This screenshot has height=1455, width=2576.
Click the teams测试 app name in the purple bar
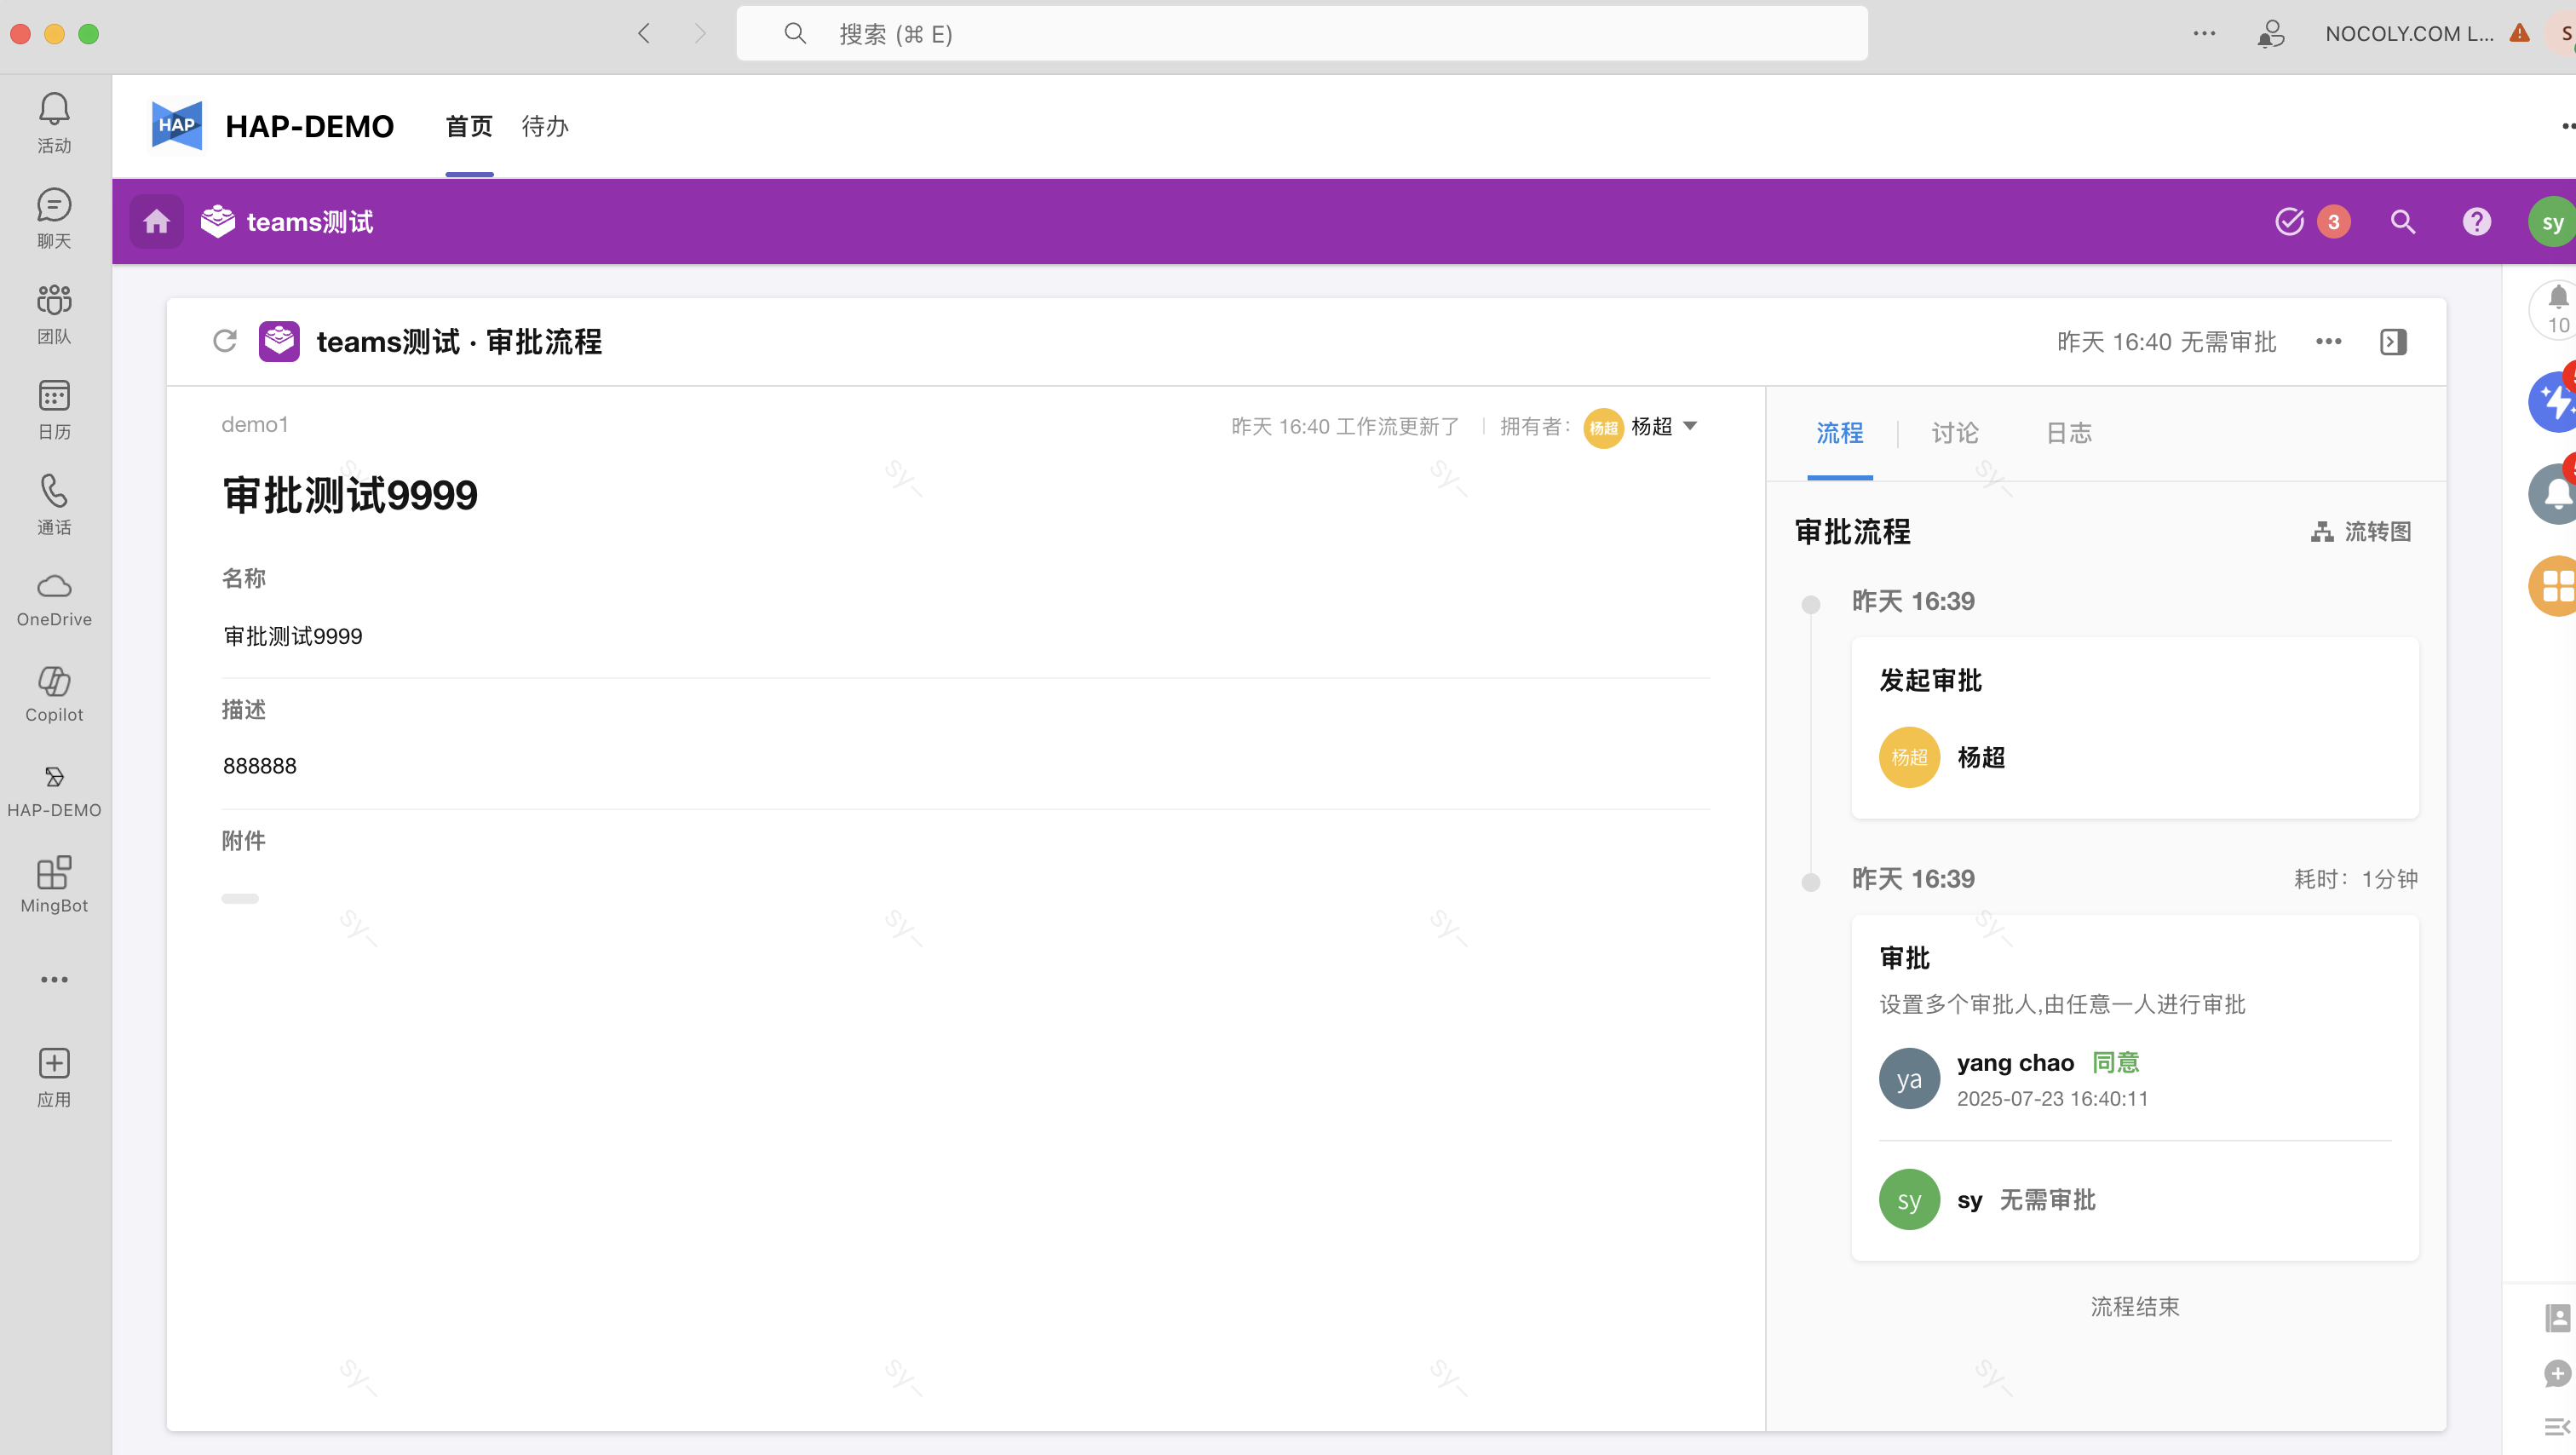tap(309, 222)
